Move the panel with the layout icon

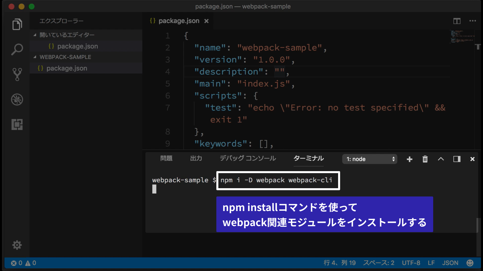click(x=457, y=159)
